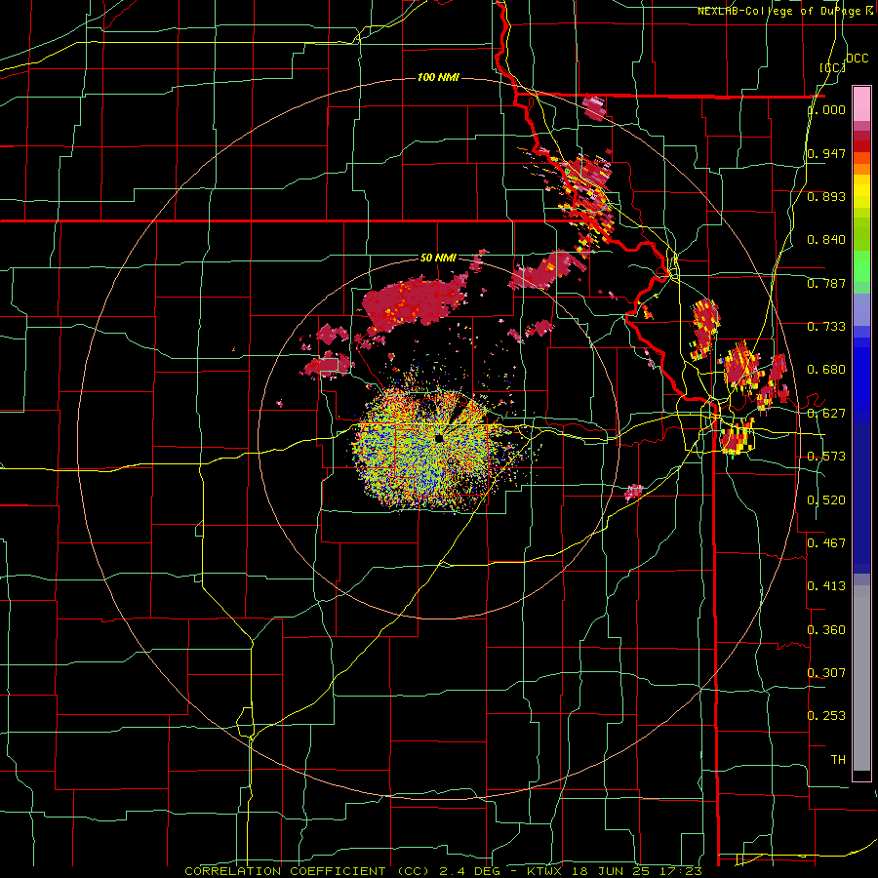Click the 0.573 scale value

pyautogui.click(x=826, y=457)
